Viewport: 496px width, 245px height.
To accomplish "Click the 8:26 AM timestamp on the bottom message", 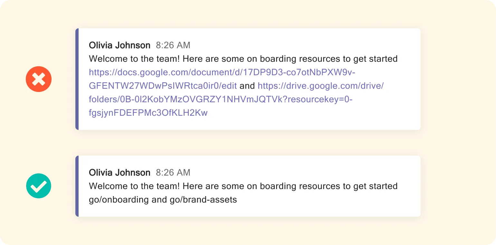I will point(173,173).
